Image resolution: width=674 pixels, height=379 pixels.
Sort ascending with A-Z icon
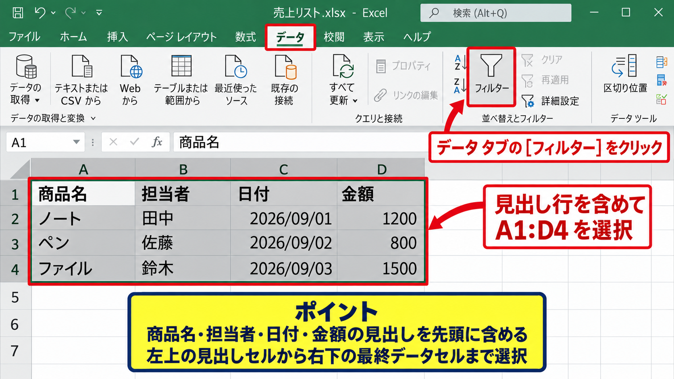[x=460, y=62]
